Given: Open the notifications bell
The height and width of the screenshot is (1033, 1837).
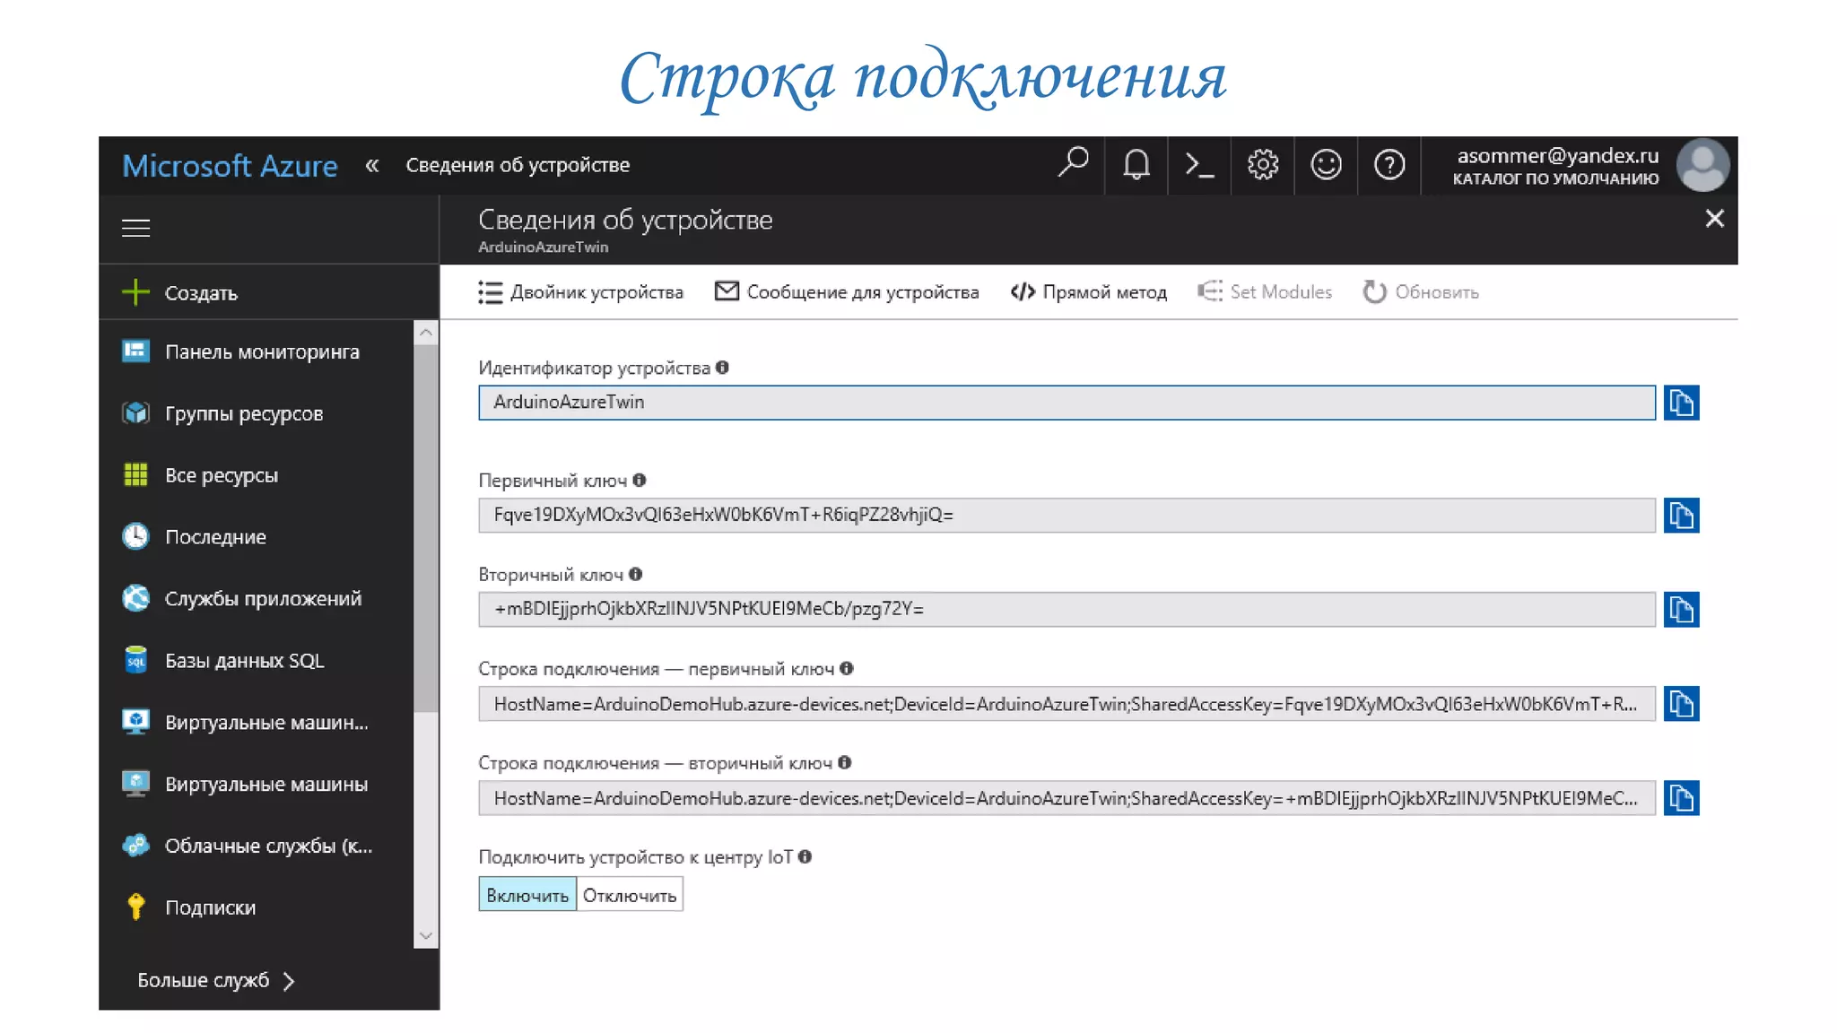Looking at the screenshot, I should pyautogui.click(x=1136, y=164).
